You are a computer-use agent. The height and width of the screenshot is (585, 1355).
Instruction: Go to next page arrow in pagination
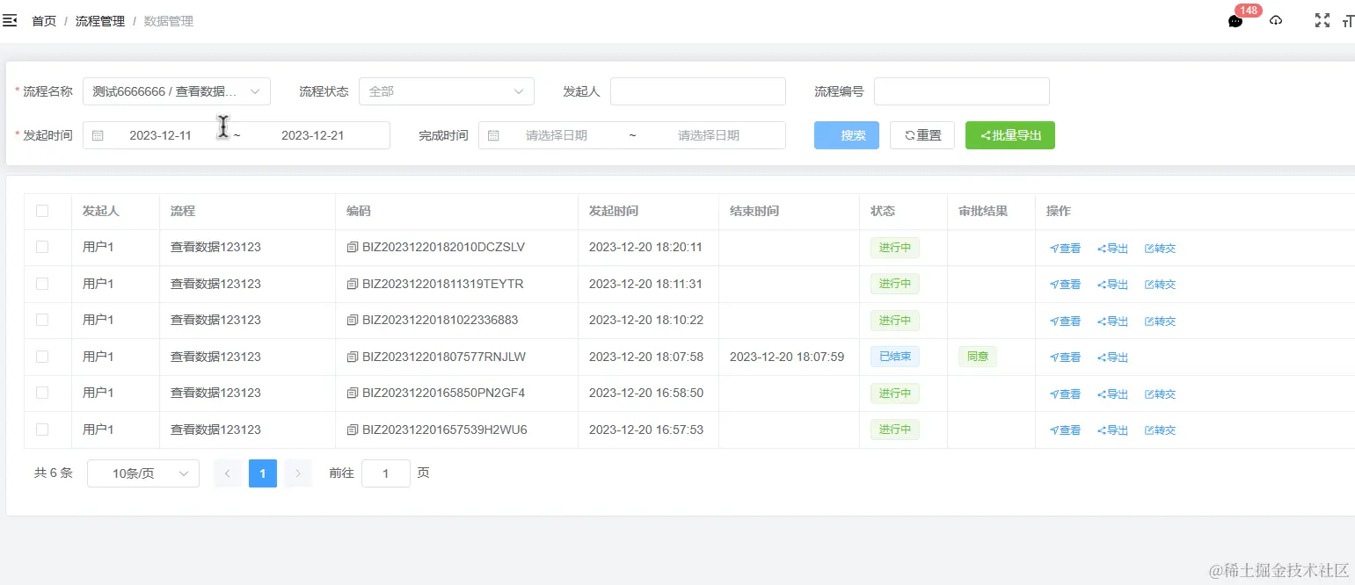(298, 473)
